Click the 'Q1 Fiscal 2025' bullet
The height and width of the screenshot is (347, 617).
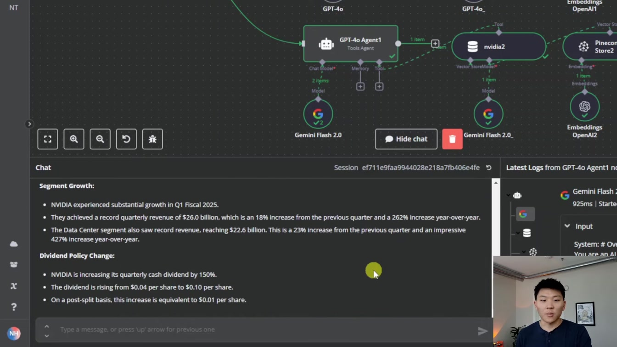coord(135,205)
